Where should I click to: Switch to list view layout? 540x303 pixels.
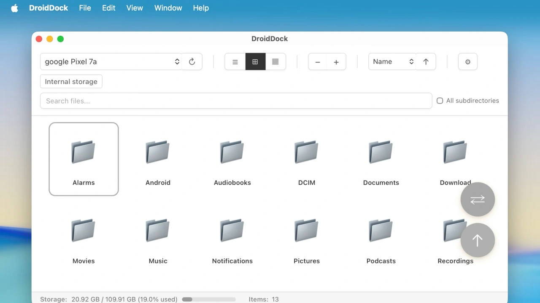tap(235, 61)
